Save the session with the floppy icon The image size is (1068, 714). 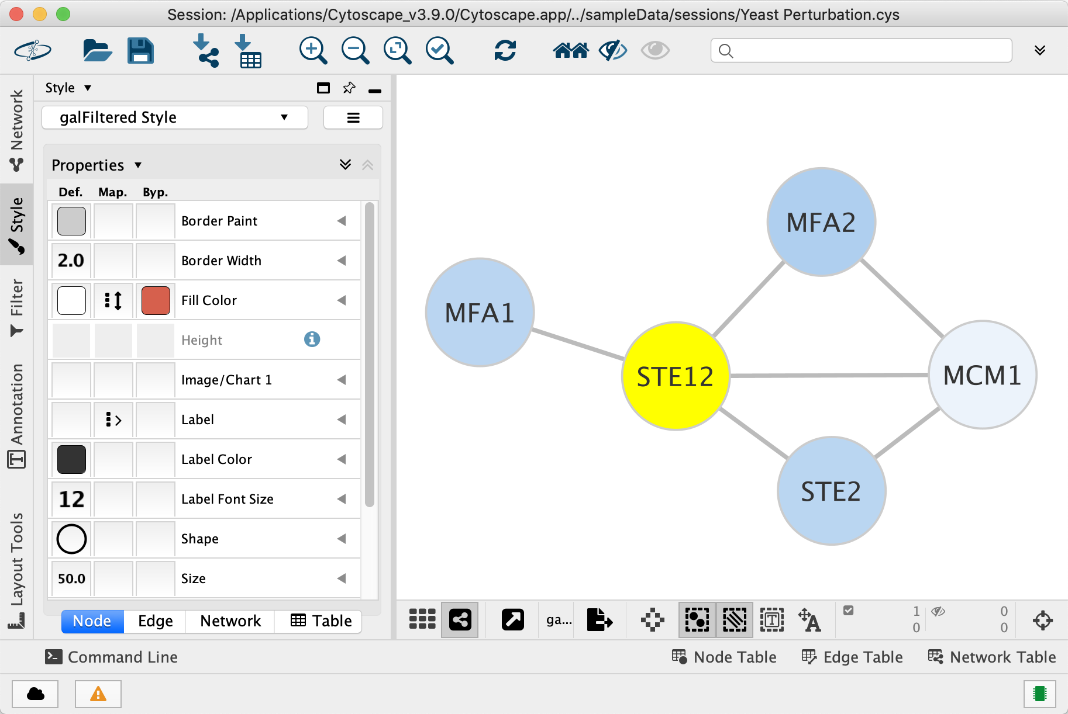pyautogui.click(x=140, y=50)
